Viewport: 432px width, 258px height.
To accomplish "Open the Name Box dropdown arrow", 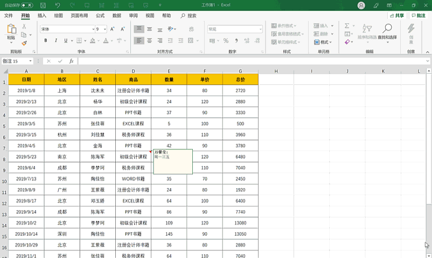I will tap(30, 61).
